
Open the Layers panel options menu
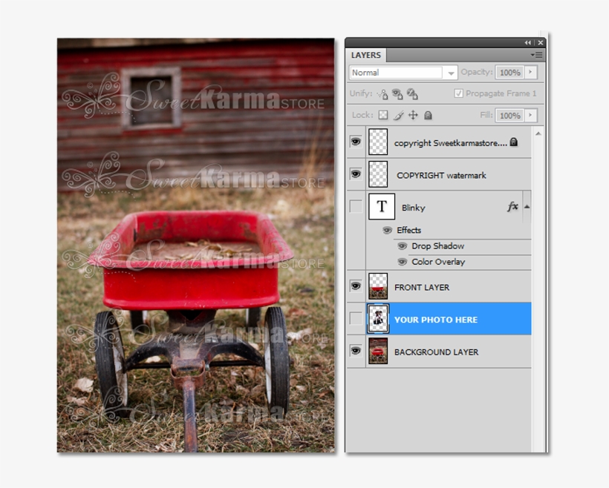537,55
